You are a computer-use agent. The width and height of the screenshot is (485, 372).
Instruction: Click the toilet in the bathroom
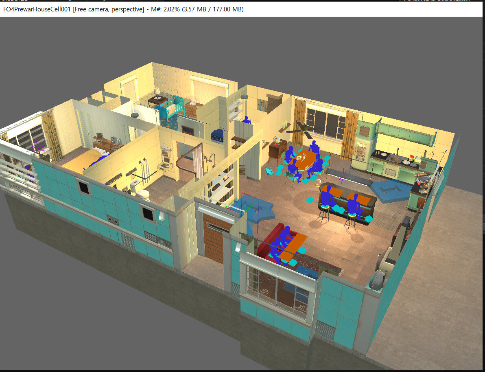tap(140, 190)
